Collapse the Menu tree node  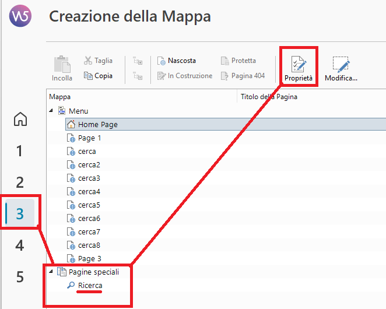tap(51, 111)
